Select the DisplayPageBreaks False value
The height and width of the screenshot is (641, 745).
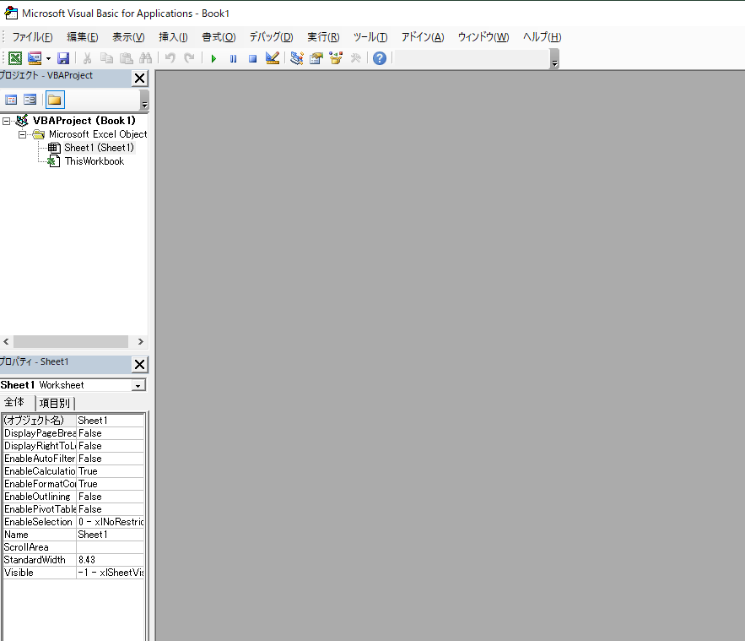pyautogui.click(x=111, y=433)
